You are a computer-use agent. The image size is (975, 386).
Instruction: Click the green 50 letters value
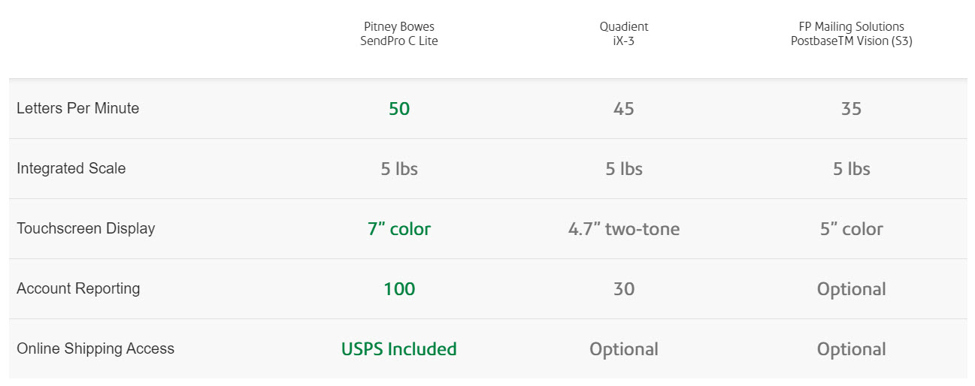[x=399, y=109]
